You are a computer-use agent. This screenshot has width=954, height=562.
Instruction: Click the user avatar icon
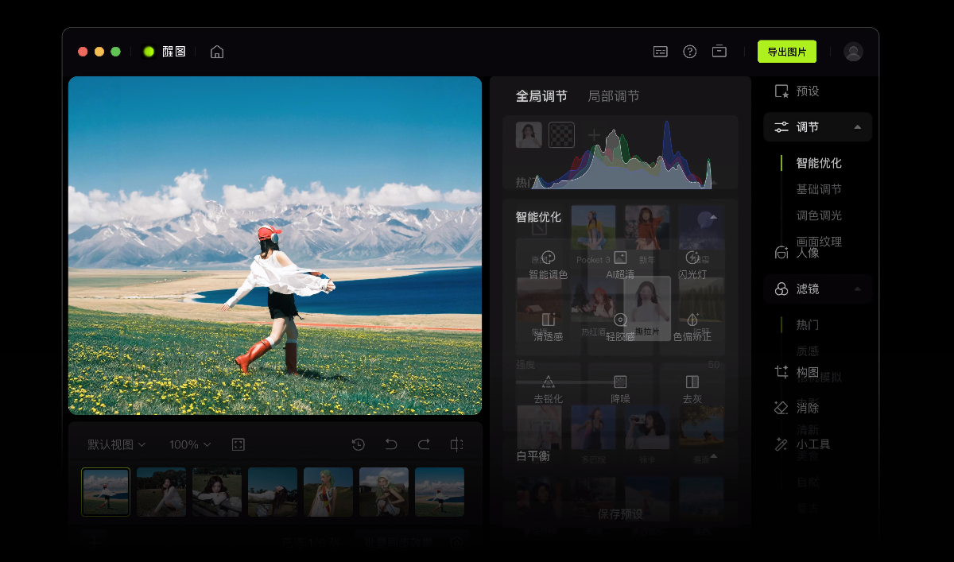coord(853,52)
